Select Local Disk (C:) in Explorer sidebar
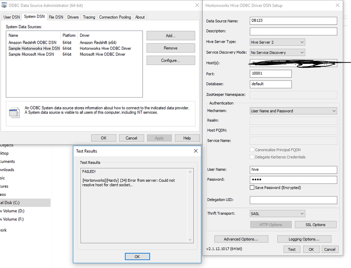Image resolution: width=351 pixels, height=268 pixels. (25, 203)
